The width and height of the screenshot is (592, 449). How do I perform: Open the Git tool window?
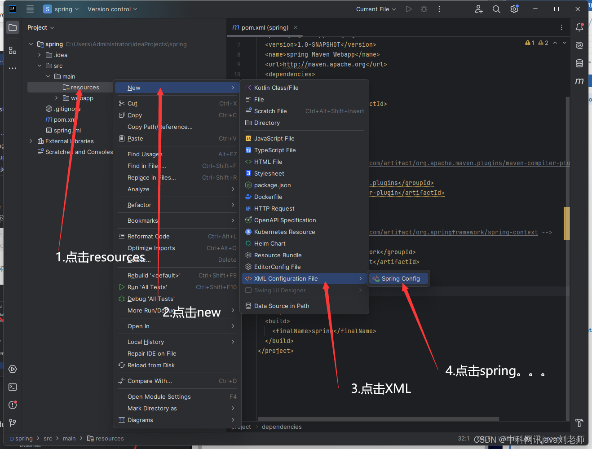(x=12, y=423)
